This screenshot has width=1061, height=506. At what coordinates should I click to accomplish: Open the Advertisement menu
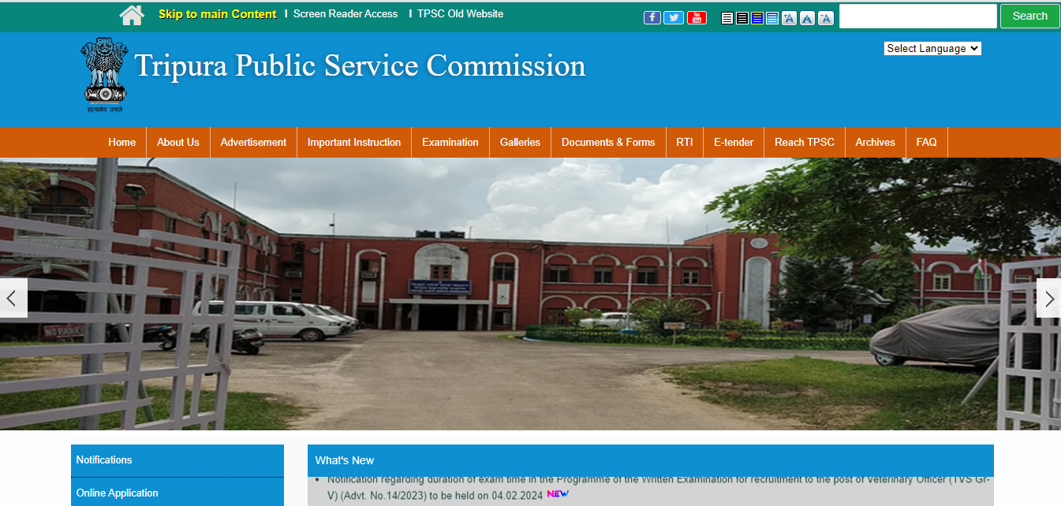pyautogui.click(x=253, y=143)
